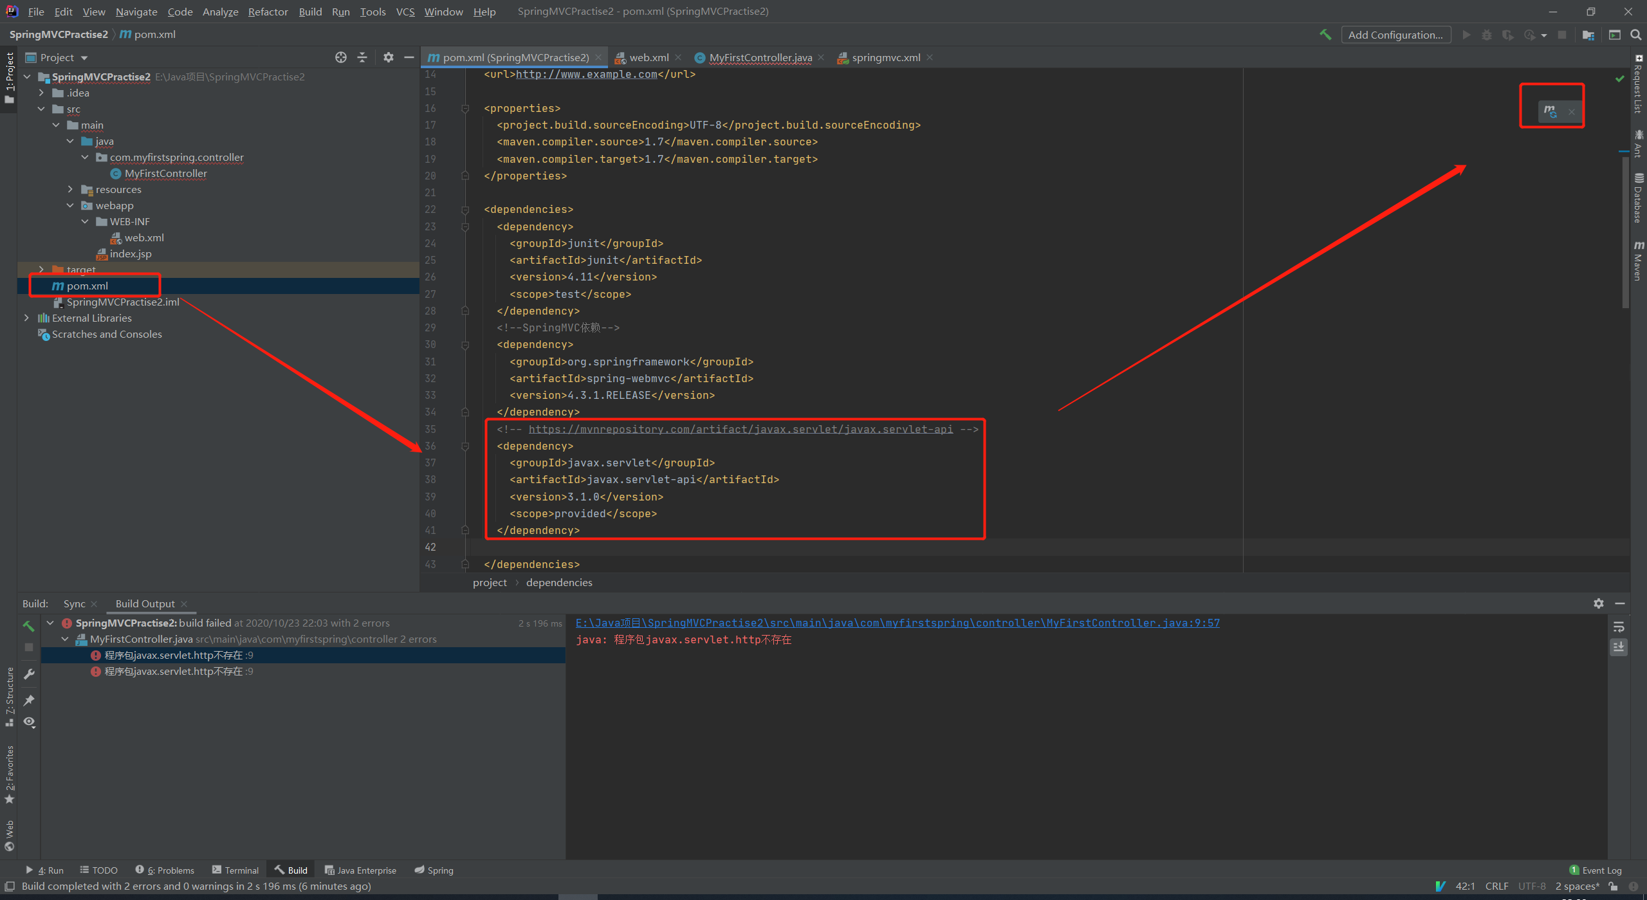
Task: Toggle scroll to end of build output
Action: (x=1619, y=647)
